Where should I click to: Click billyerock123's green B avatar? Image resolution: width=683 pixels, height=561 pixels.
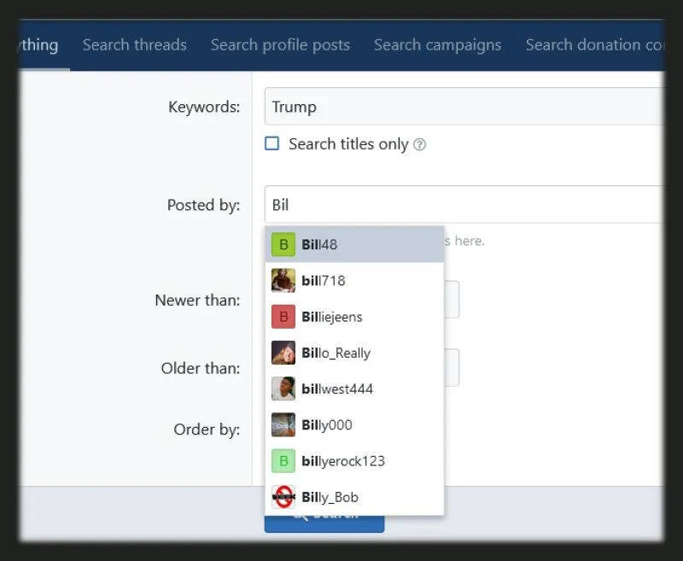pos(283,461)
